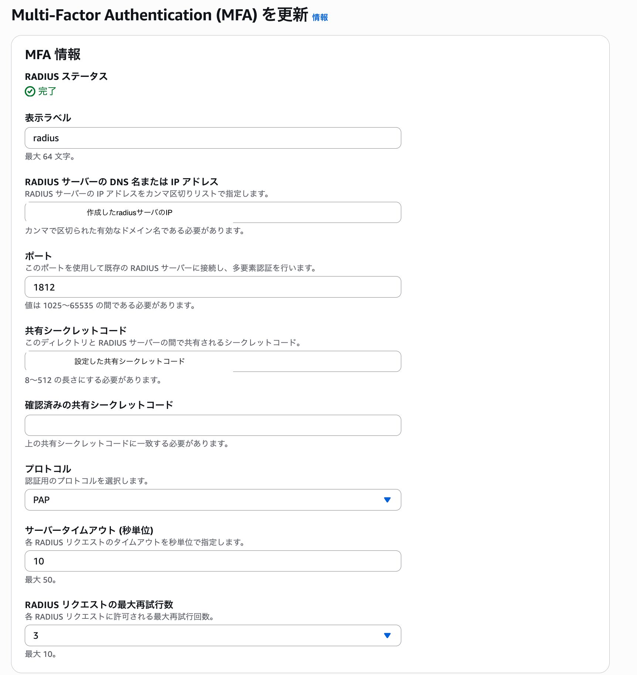Image resolution: width=637 pixels, height=675 pixels.
Task: Click the blue arrow on the PAP selector
Action: (x=387, y=500)
